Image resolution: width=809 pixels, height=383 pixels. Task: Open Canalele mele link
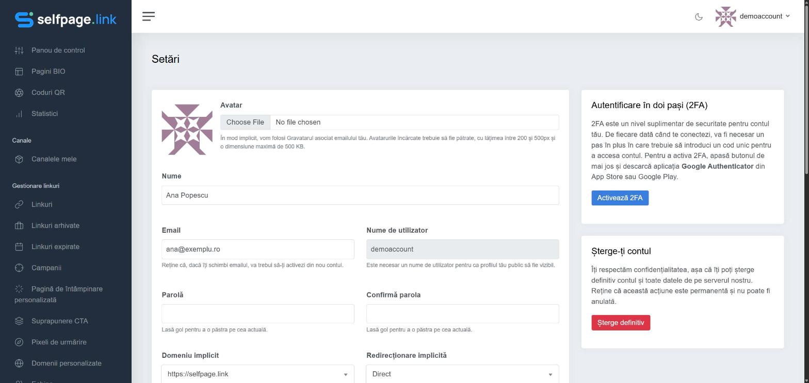(x=54, y=159)
